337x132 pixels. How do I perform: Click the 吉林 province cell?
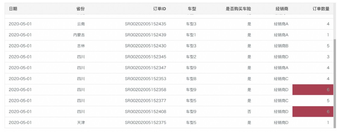tap(81, 46)
